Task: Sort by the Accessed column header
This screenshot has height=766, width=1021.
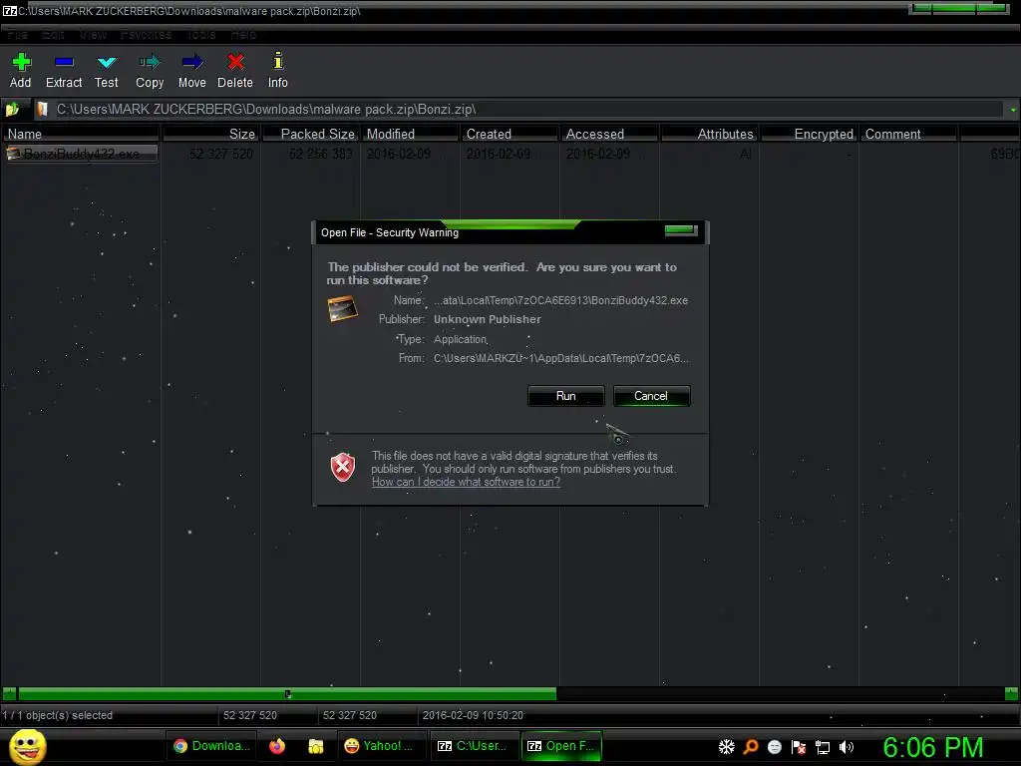Action: point(609,134)
